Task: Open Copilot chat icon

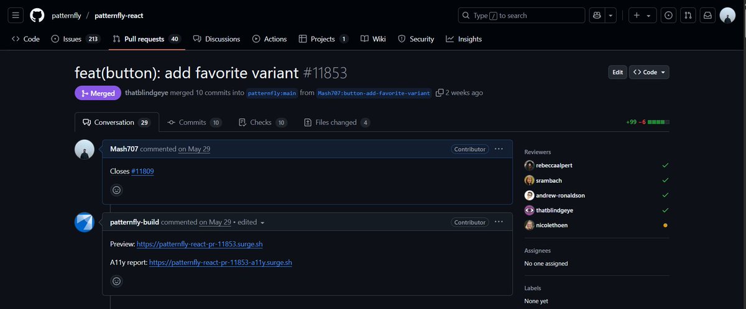Action: tap(597, 16)
